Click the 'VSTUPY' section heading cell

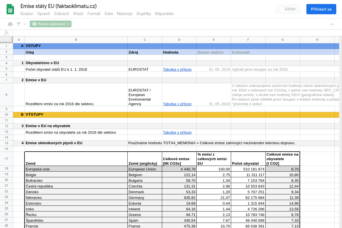point(76,46)
